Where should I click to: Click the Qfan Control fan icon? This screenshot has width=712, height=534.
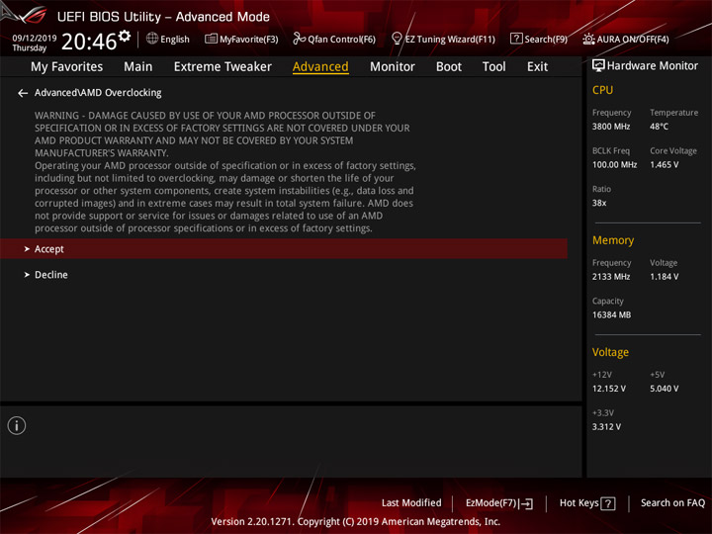click(299, 39)
